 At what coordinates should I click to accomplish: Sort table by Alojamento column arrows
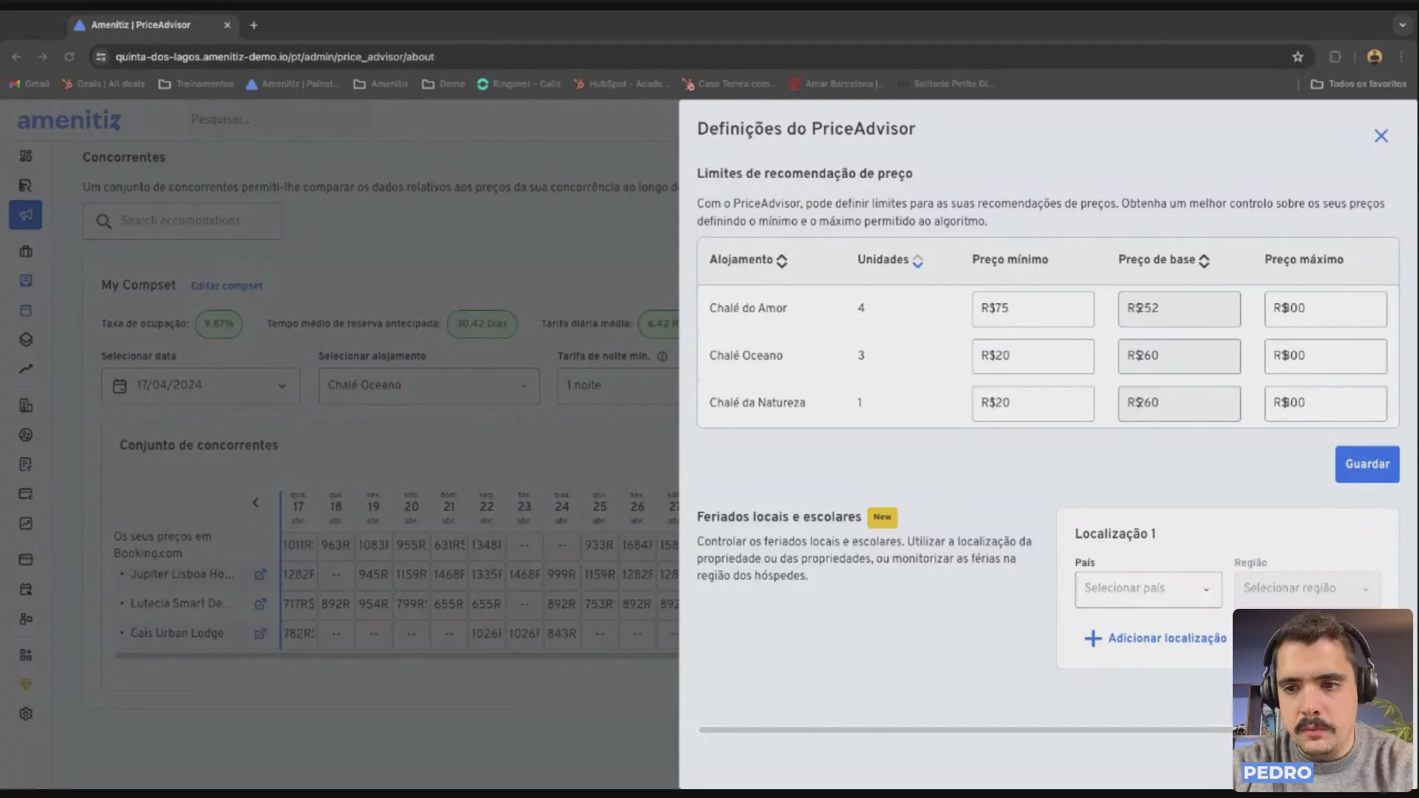pyautogui.click(x=782, y=261)
